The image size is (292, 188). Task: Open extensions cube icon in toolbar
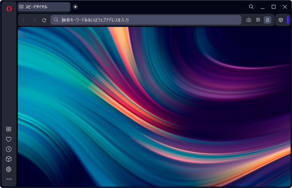(281, 20)
